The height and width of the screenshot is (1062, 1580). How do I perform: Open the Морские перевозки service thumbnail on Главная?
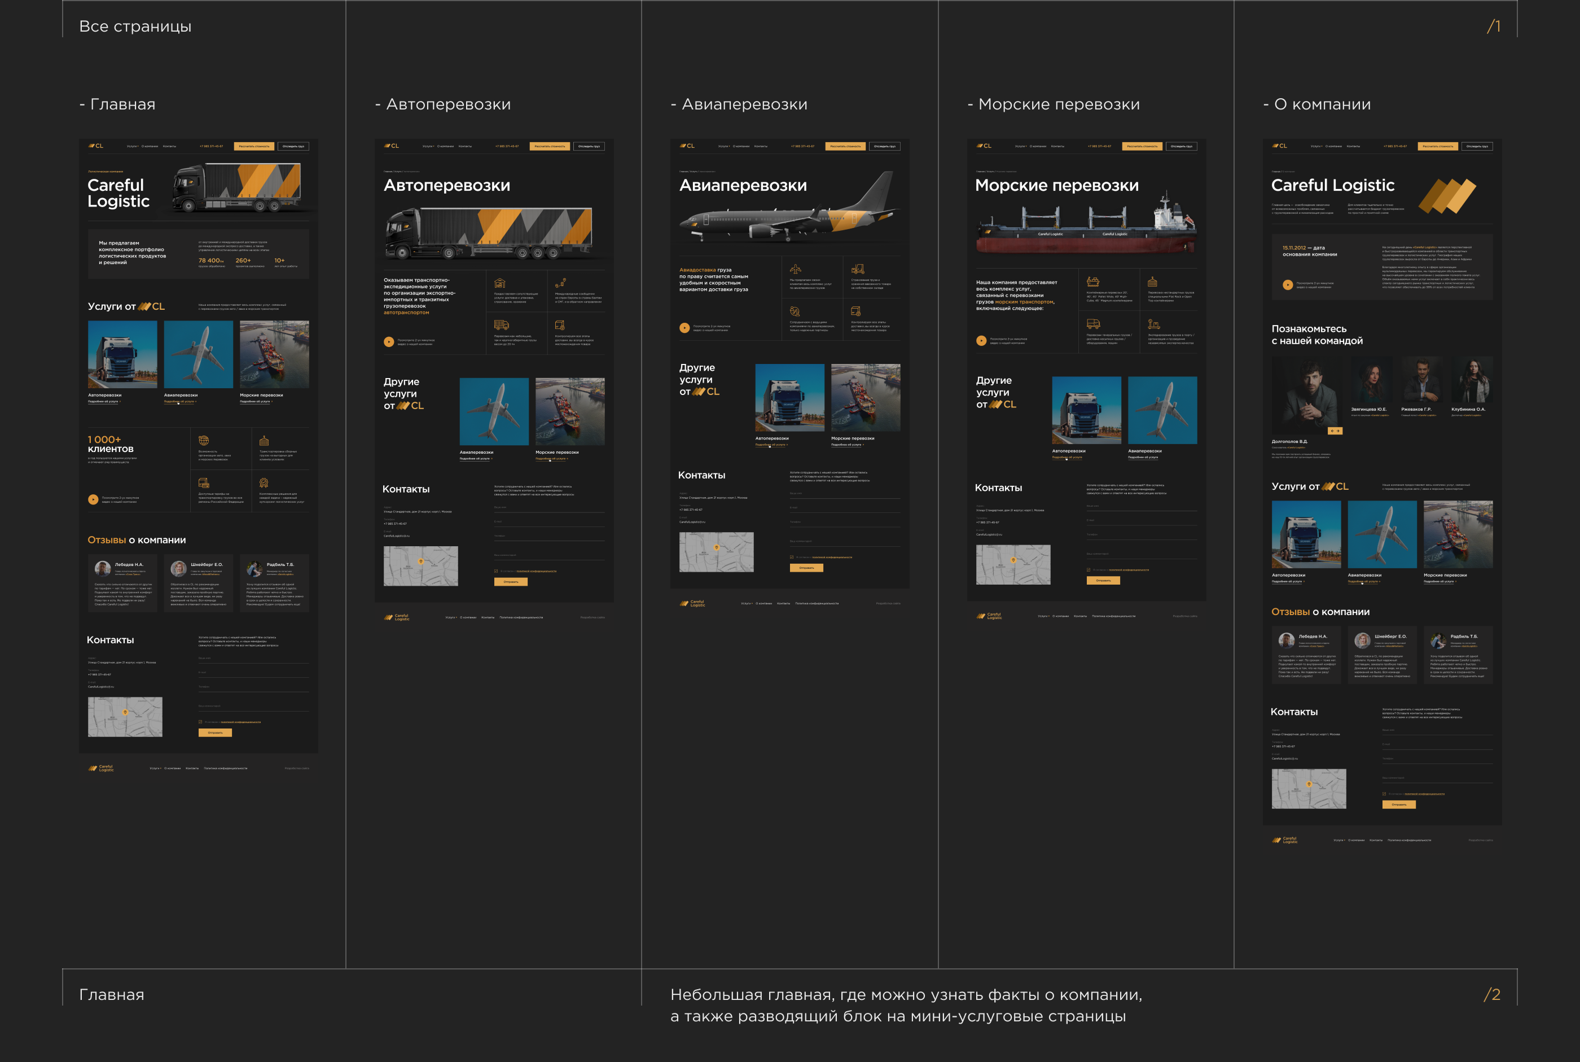tap(274, 354)
